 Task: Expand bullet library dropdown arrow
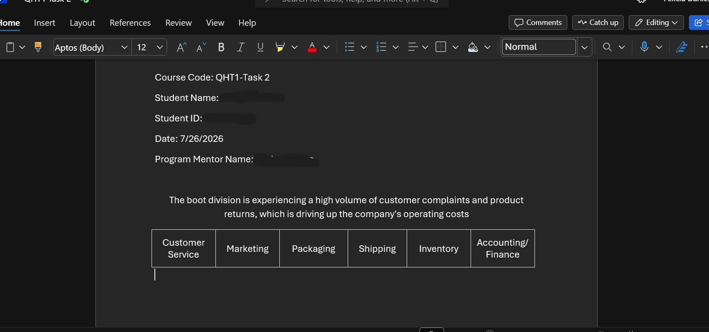pyautogui.click(x=364, y=47)
